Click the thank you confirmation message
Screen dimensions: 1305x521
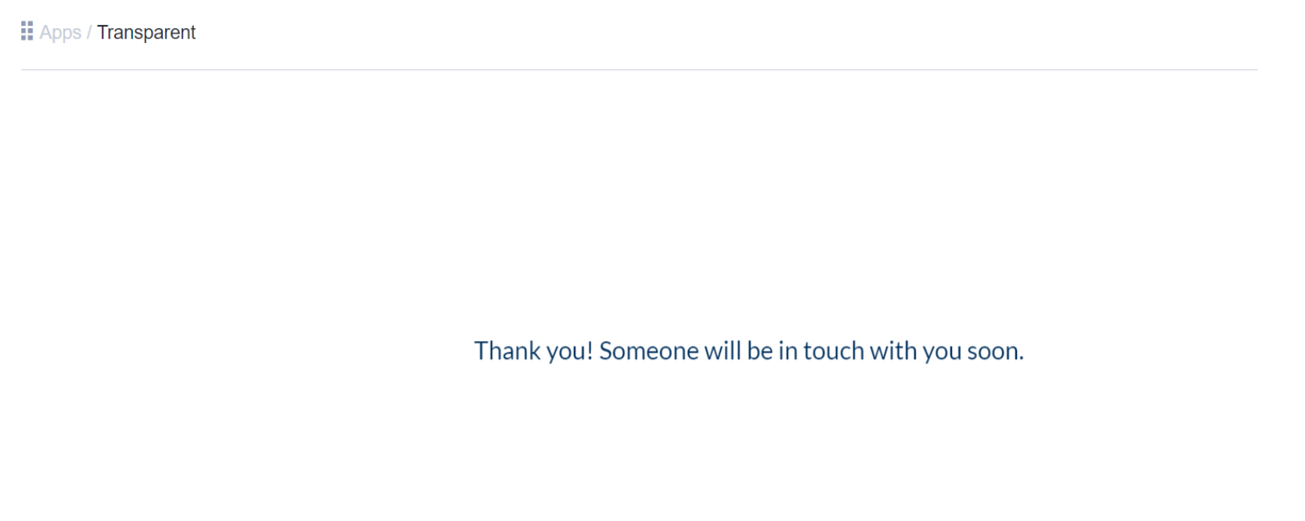coord(748,350)
